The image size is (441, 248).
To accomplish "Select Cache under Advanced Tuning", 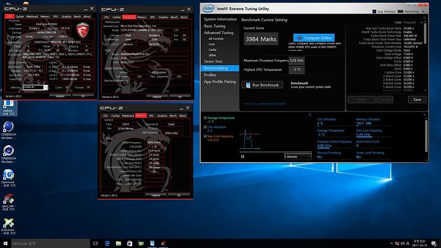I will coord(213,50).
